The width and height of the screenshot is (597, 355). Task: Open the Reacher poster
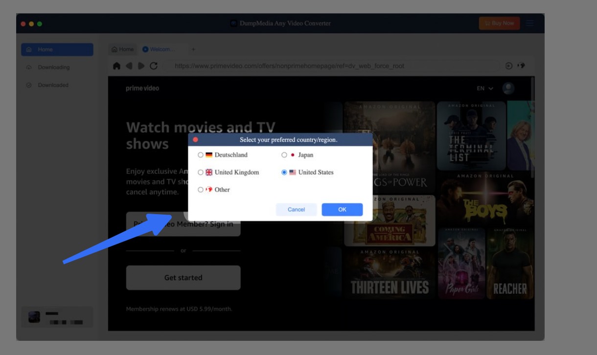tap(510, 263)
